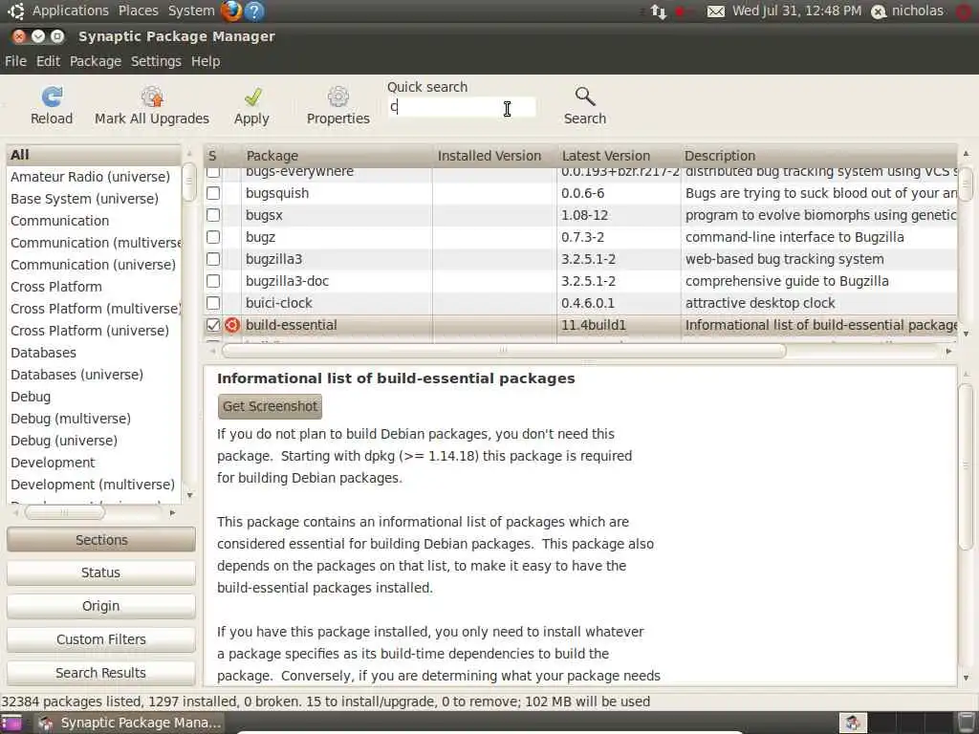Sort by Description column header
Screen dimensions: 979x734
pyautogui.click(x=818, y=156)
